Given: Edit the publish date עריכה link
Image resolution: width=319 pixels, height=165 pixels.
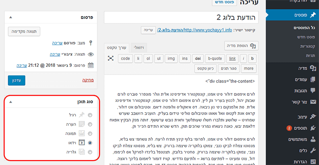Looking at the screenshot, I should (x=22, y=65).
